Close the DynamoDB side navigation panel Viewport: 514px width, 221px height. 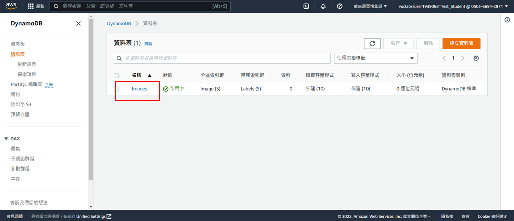click(78, 24)
